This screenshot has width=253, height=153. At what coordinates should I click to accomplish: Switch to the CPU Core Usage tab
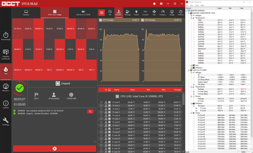point(55,13)
